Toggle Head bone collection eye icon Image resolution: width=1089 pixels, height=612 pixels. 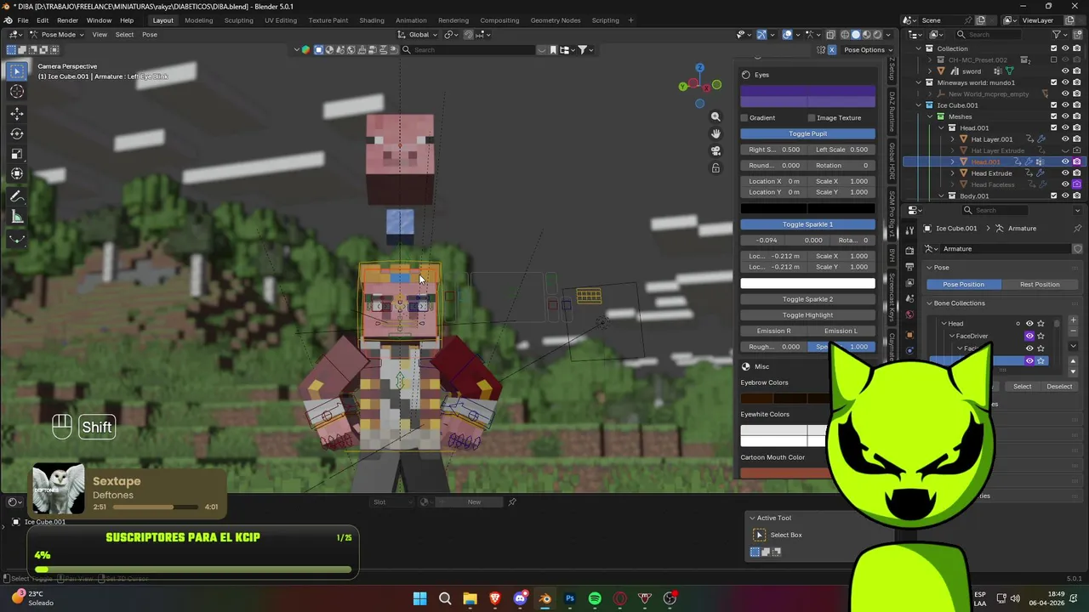(1029, 324)
